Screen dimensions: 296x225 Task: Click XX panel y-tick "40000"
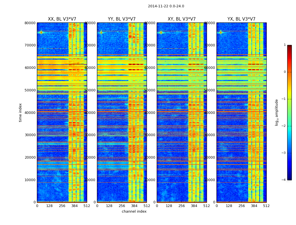pos(30,112)
